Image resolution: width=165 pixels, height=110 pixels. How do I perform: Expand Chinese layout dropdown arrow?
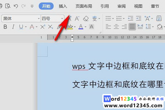click(152, 18)
